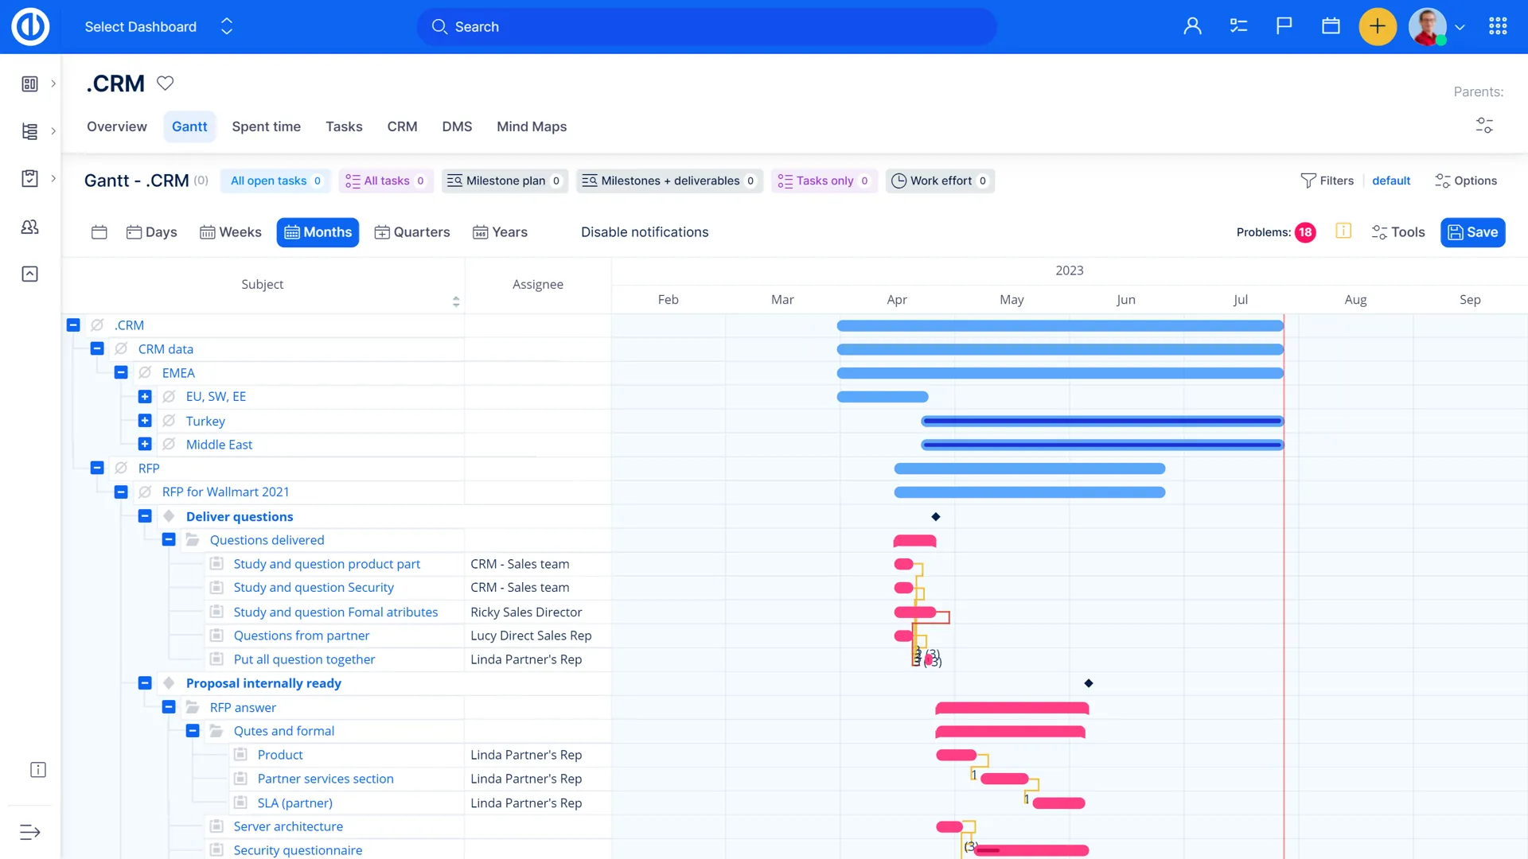This screenshot has height=859, width=1528.
Task: Open the Study and question Security task
Action: (314, 588)
